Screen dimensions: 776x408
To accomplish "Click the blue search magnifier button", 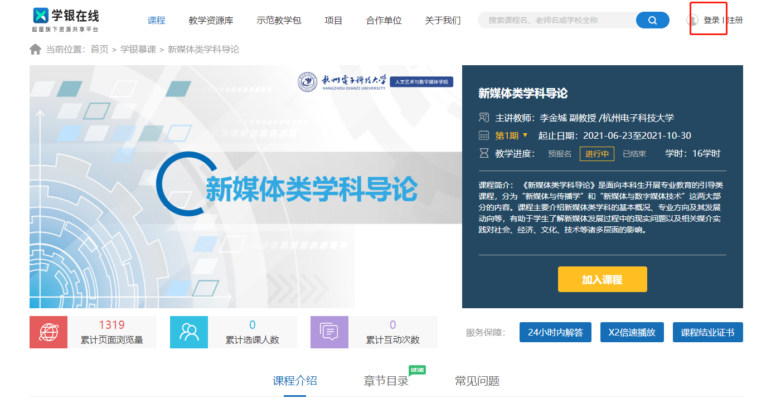I will coord(652,21).
